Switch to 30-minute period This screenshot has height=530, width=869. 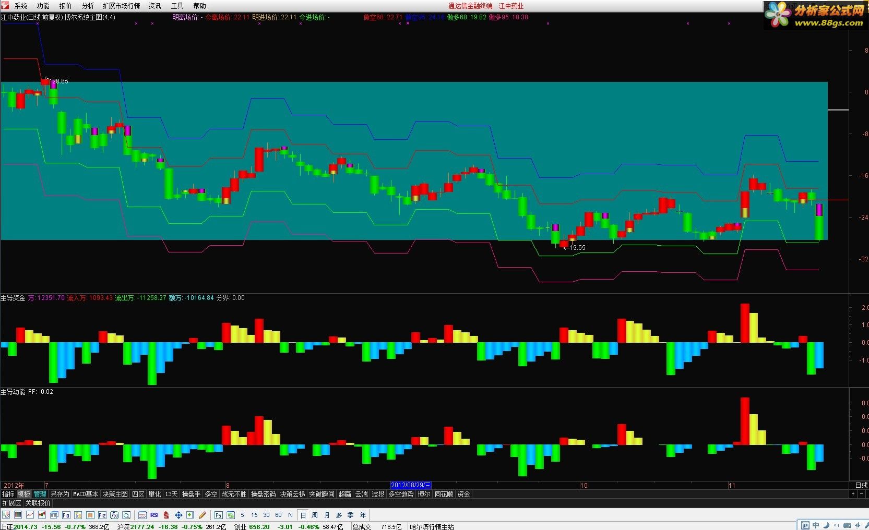click(x=266, y=515)
